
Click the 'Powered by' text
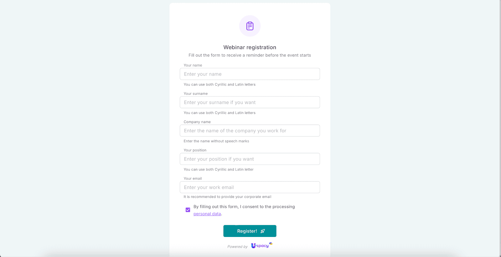pyautogui.click(x=237, y=247)
